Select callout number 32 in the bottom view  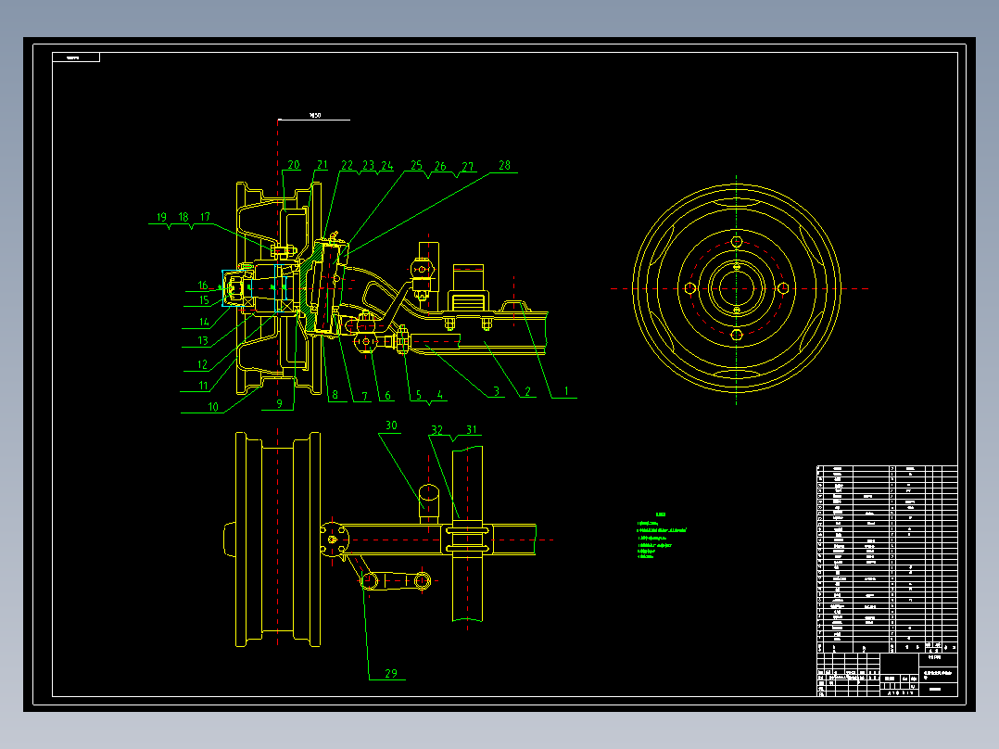coord(436,429)
